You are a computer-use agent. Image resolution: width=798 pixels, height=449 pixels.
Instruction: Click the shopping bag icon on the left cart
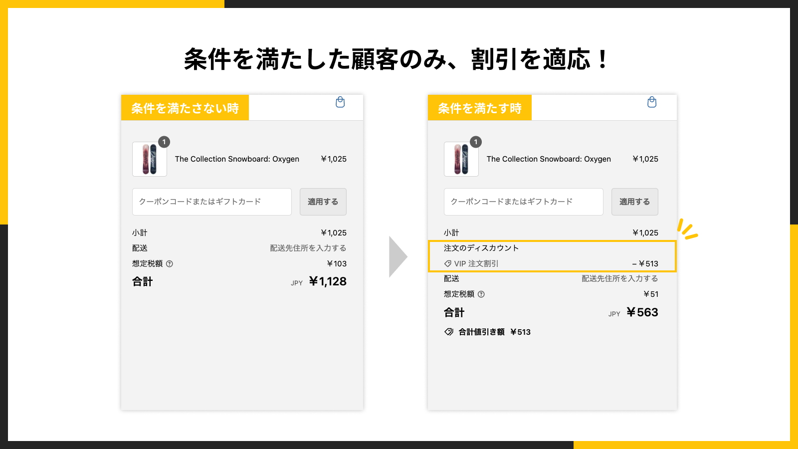(340, 103)
